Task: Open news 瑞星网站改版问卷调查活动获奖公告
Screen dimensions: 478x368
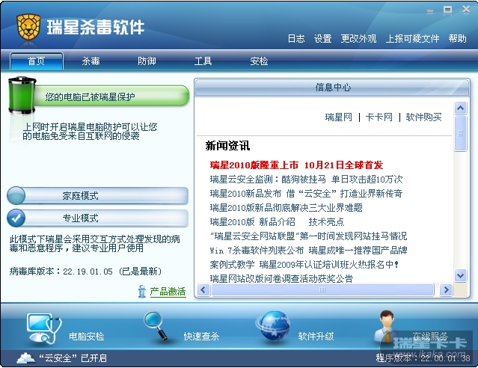Action: [281, 278]
